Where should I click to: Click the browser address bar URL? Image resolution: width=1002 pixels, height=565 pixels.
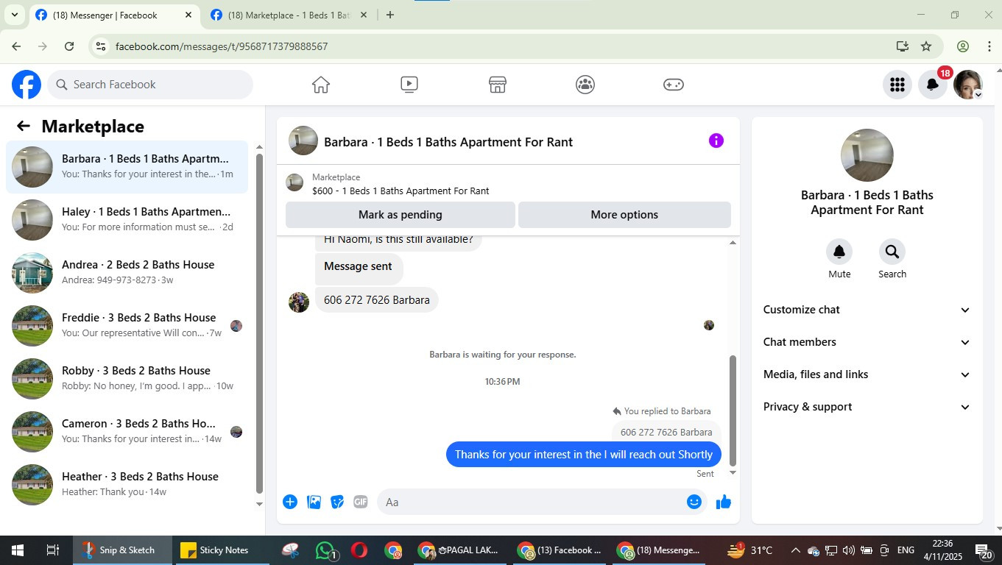(x=222, y=46)
